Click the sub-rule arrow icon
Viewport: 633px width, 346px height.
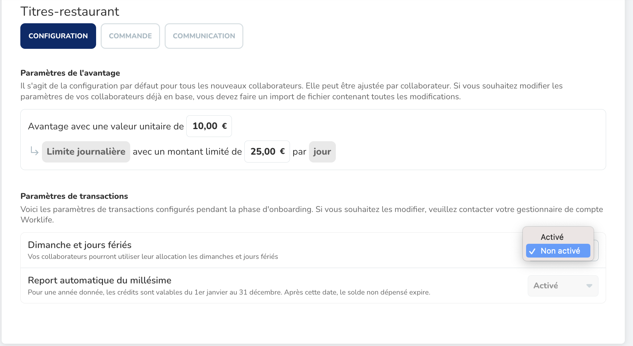[34, 151]
